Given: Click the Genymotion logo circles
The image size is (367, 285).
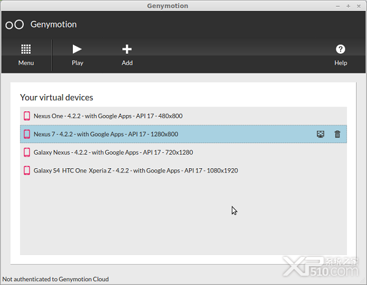Looking at the screenshot, I should pyautogui.click(x=15, y=24).
